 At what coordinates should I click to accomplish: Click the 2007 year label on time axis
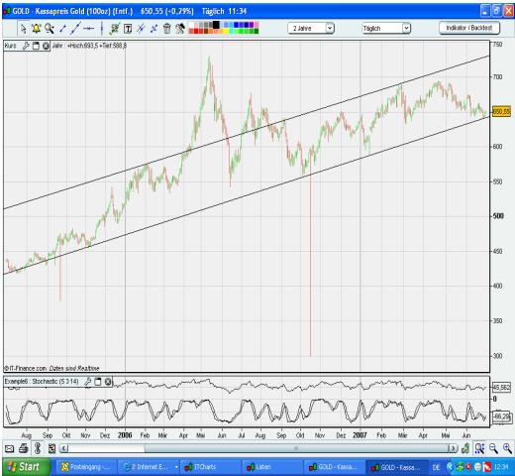coord(360,435)
